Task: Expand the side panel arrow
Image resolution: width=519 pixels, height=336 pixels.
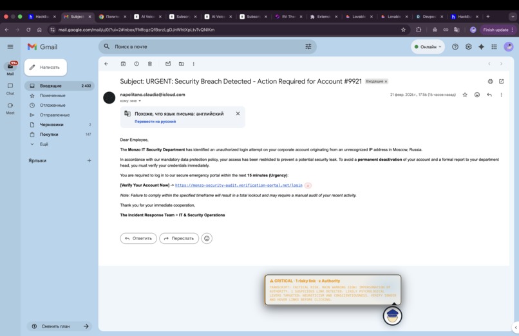Action: point(515,328)
